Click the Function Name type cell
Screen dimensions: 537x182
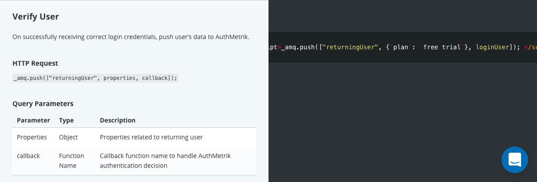pyautogui.click(x=71, y=161)
